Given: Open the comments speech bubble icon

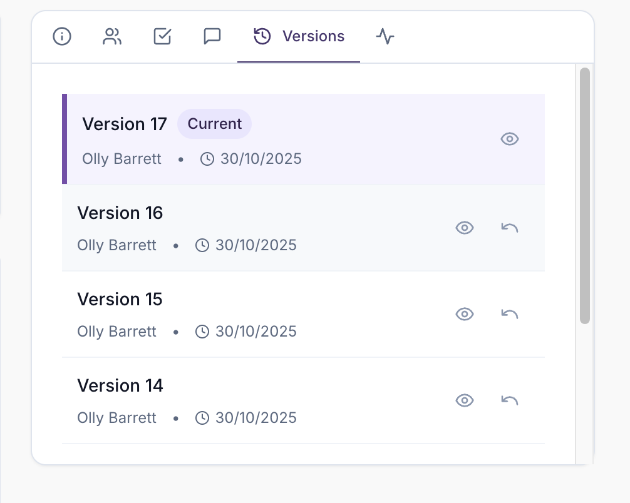Looking at the screenshot, I should coord(212,36).
